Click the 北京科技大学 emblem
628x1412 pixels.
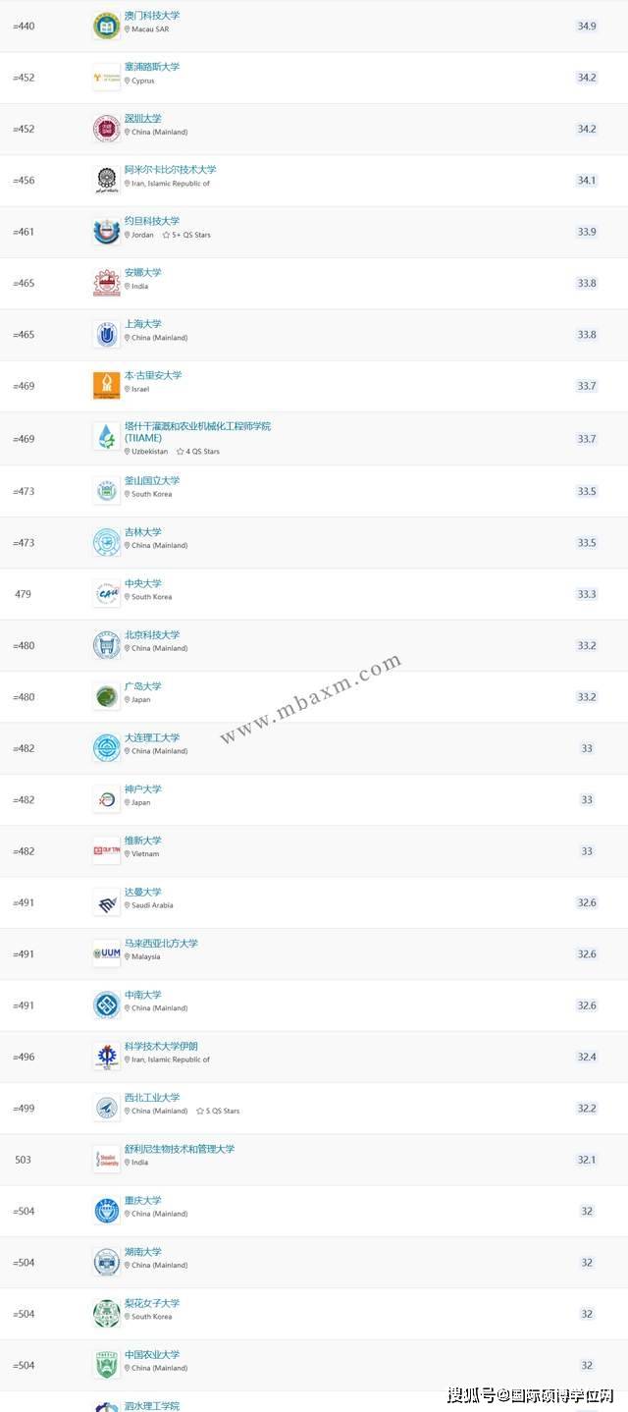coord(106,645)
